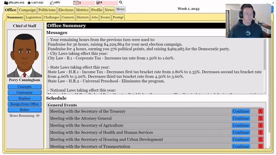Image resolution: width=276 pixels, height=155 pixels.
Task: Click scroll-down arrow of Messages box
Action: tap(264, 93)
